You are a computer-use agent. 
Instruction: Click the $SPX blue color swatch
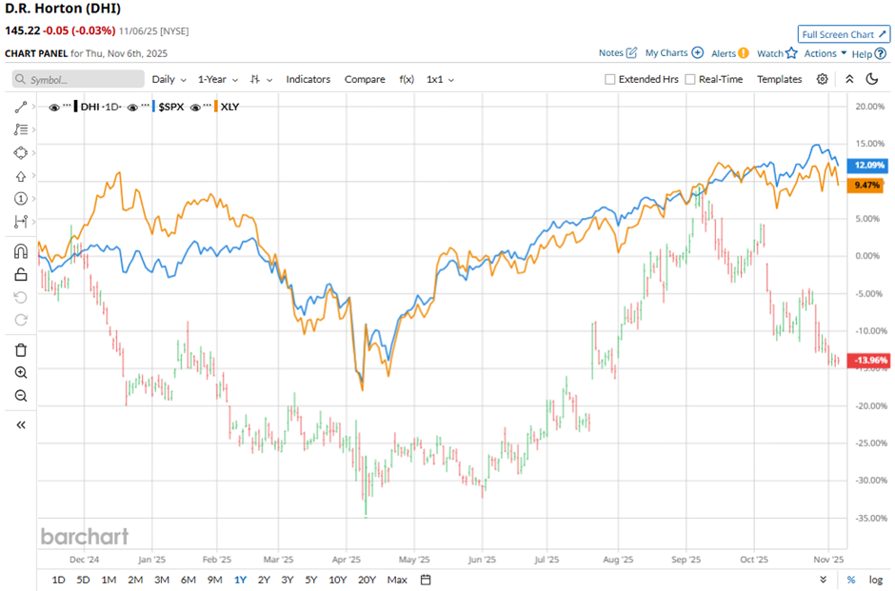(154, 107)
